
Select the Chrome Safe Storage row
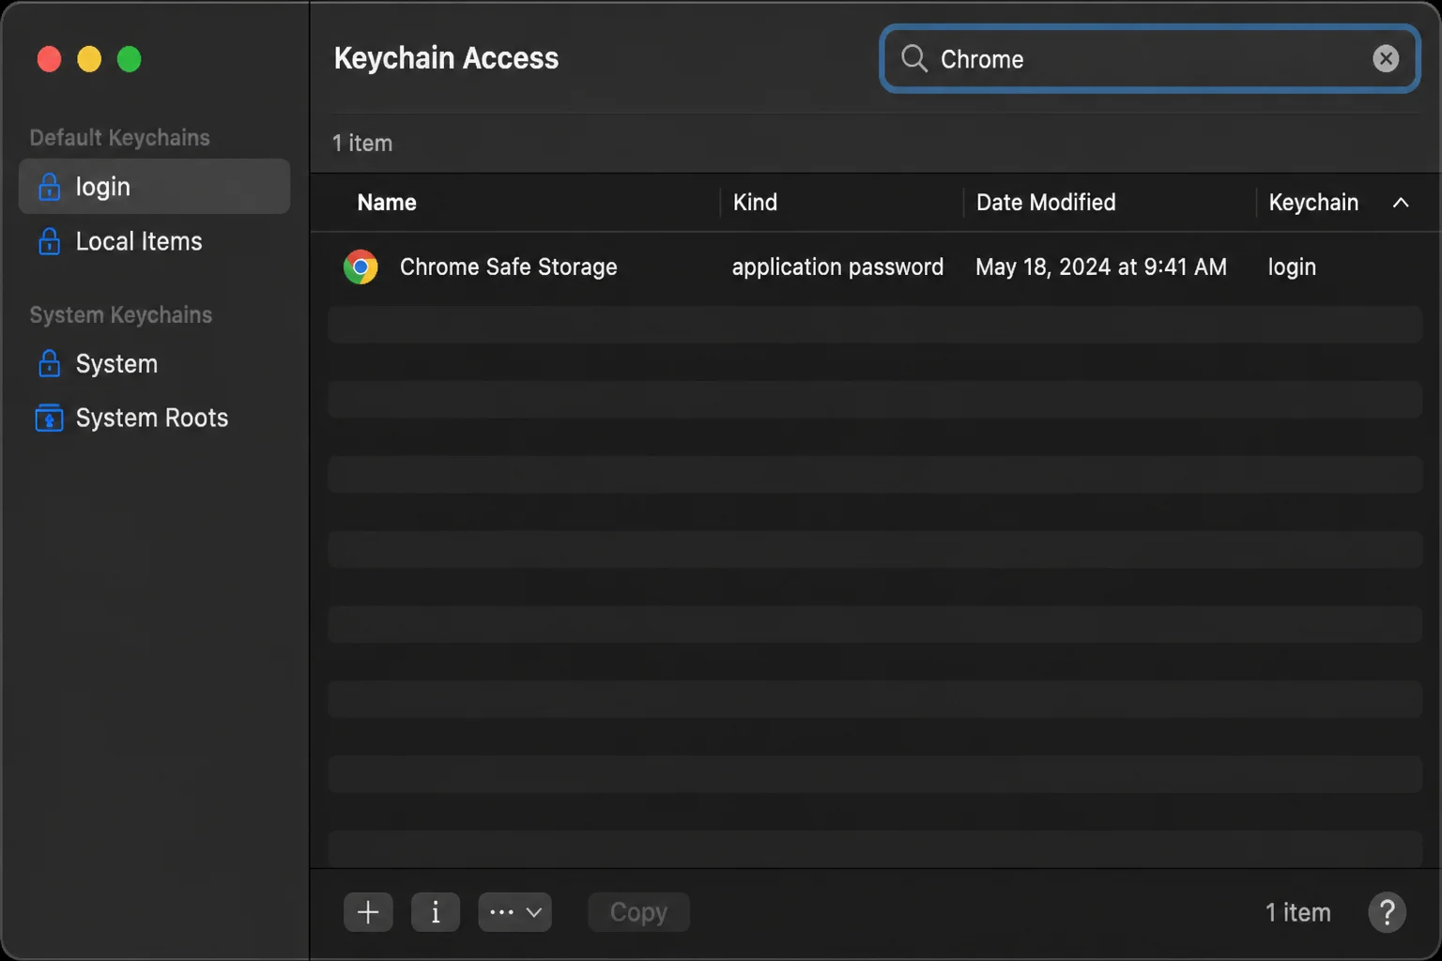[x=875, y=267]
